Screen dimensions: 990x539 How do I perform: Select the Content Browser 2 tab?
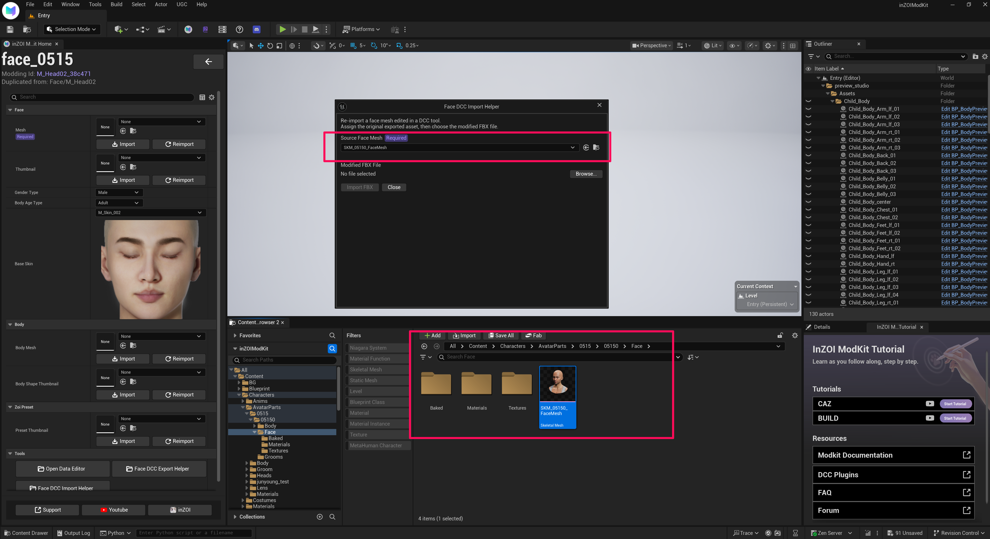(x=258, y=322)
